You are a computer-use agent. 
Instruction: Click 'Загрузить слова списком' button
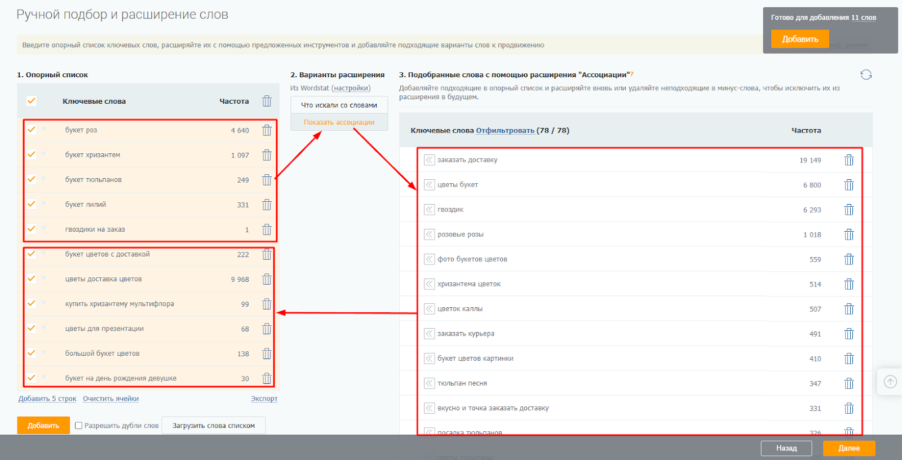pos(214,426)
